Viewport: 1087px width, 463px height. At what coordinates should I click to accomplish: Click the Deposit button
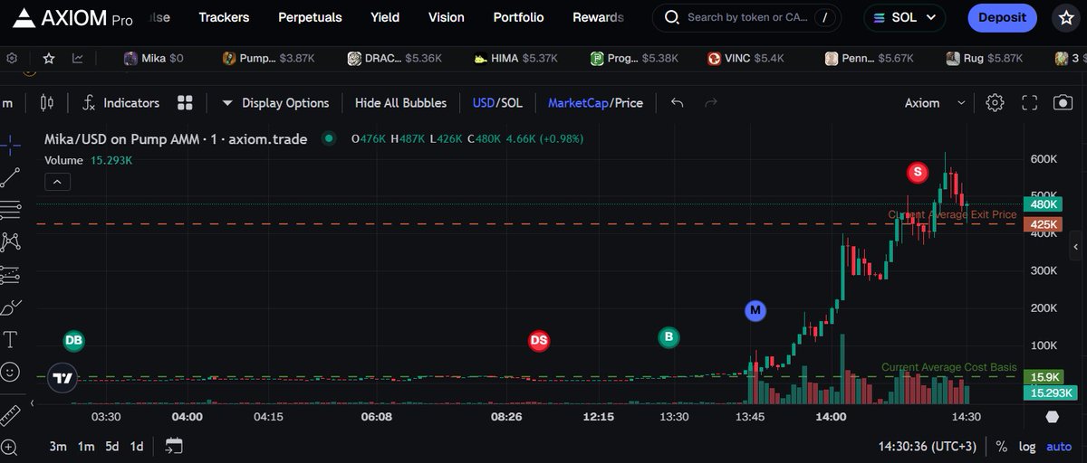tap(1003, 17)
